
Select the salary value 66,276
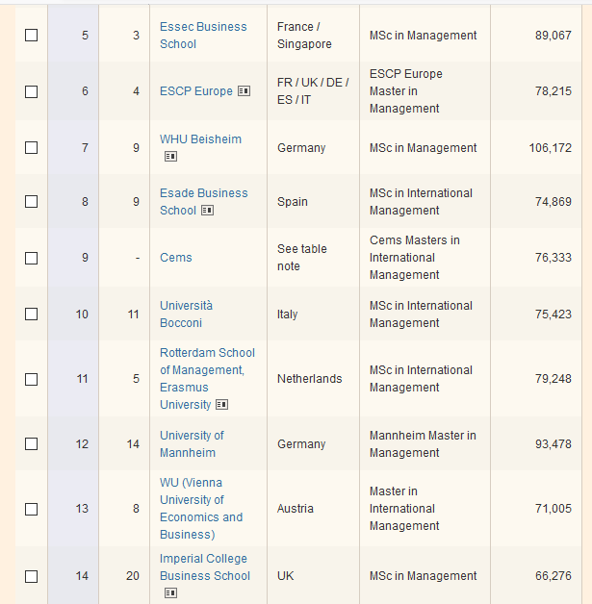[553, 576]
